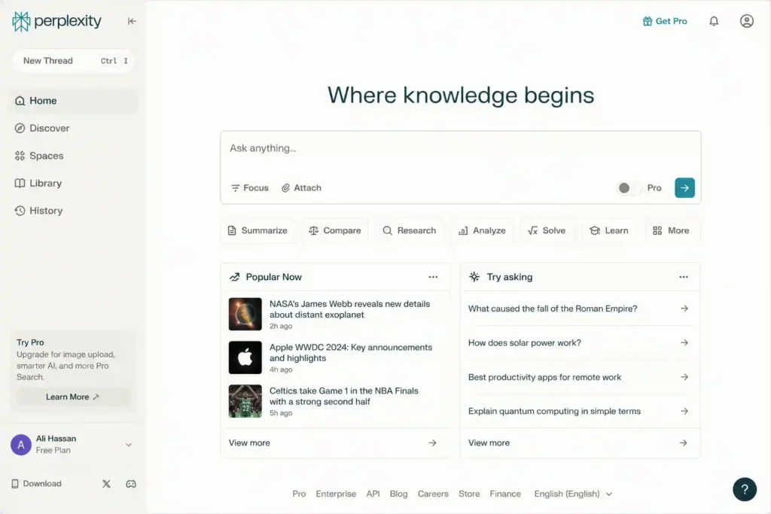Screen dimensions: 771x514
Task: Click arrow beside solar power question
Action: pos(684,343)
